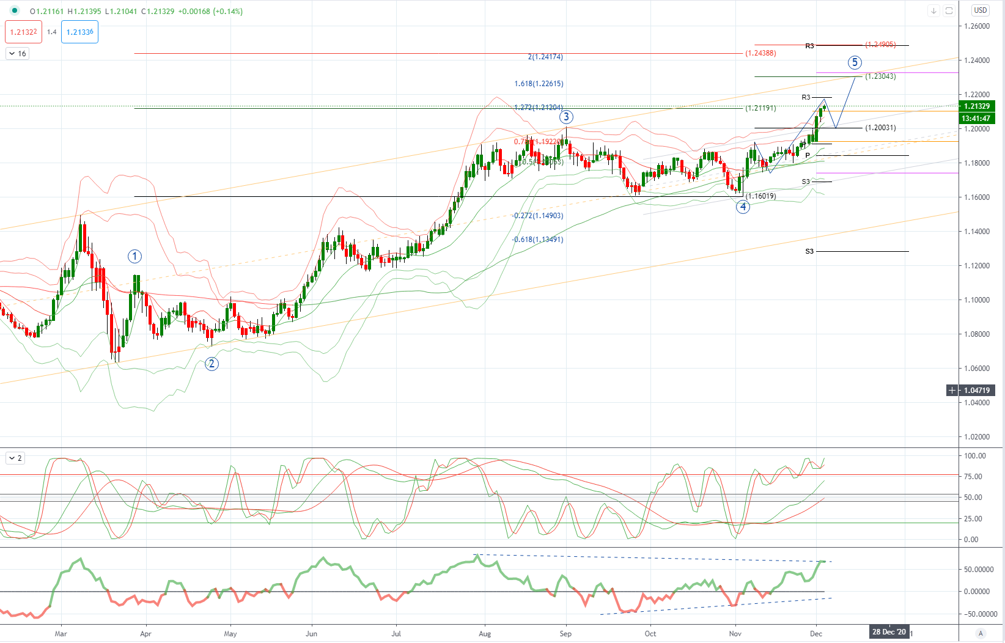Click the blue buy price 1.21336 button
1005x643 pixels.
coord(79,32)
